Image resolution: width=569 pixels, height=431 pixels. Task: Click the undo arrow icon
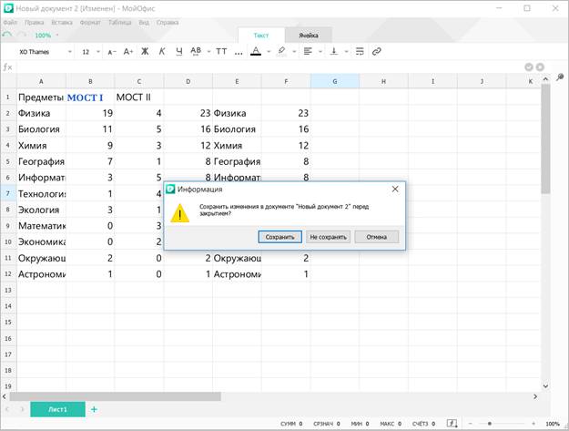(x=7, y=35)
